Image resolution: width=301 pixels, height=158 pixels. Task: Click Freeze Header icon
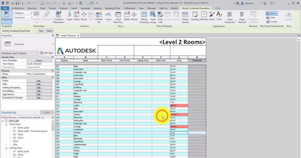pyautogui.click(x=185, y=17)
